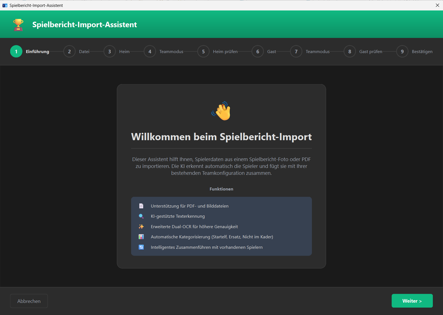The width and height of the screenshot is (443, 315).
Task: Click the waving hand emoji graphic
Action: [x=221, y=111]
